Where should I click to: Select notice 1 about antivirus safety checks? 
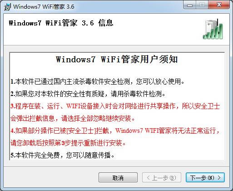(x=98, y=82)
